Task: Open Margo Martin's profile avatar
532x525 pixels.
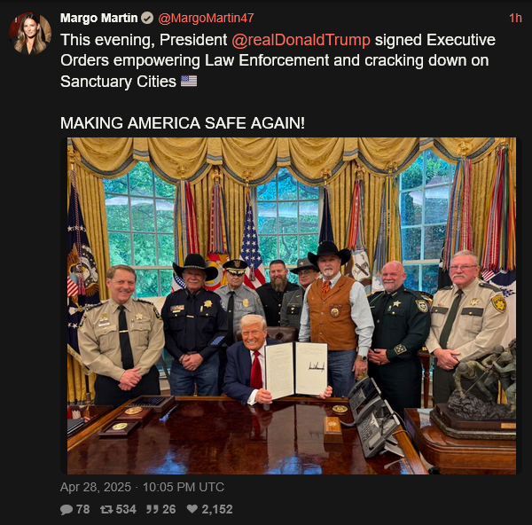Action: [x=30, y=34]
